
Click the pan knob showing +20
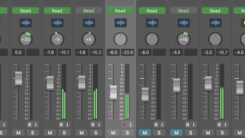[x=26, y=39]
